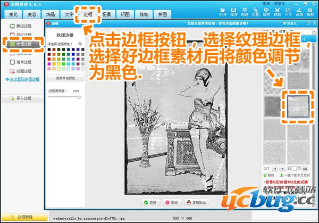Click the GO page jump button
The width and height of the screenshot is (319, 223).
click(305, 169)
